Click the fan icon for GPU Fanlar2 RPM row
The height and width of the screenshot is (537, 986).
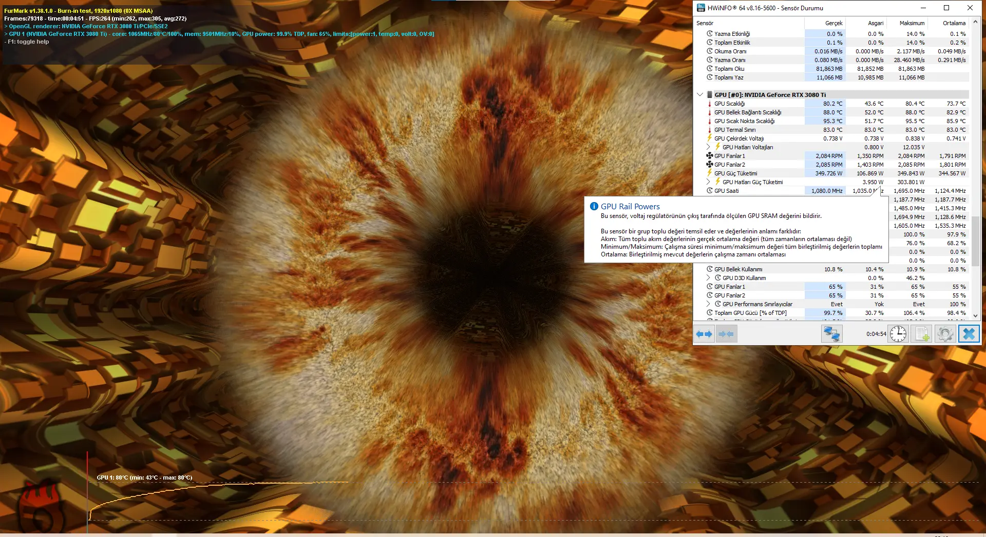tap(710, 164)
